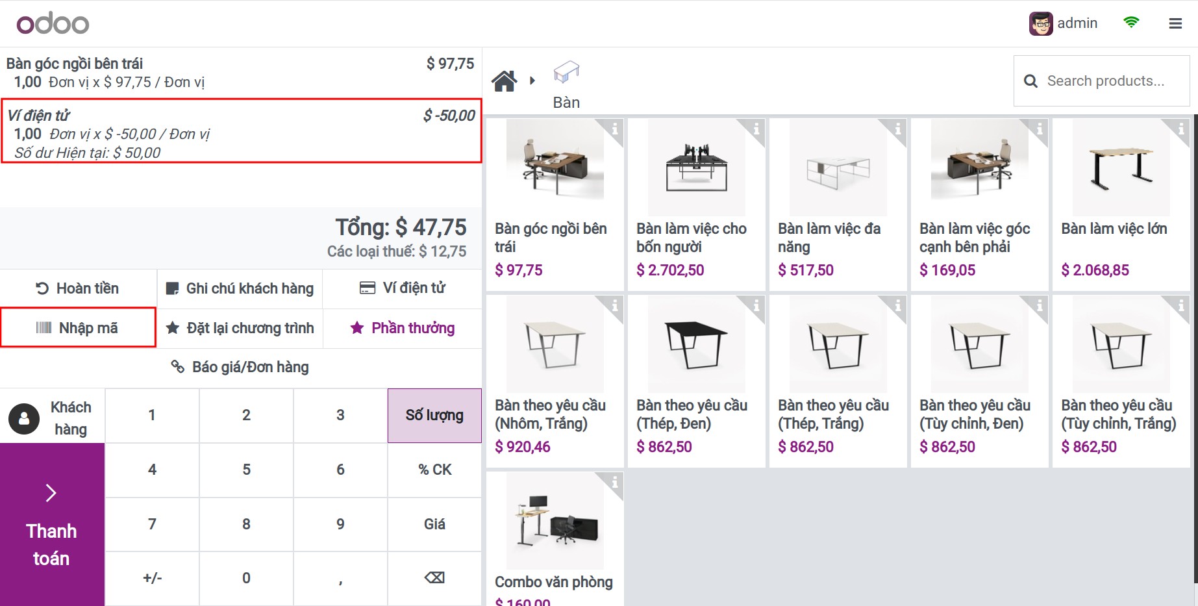Image resolution: width=1198 pixels, height=606 pixels.
Task: Click the Nhập mã button
Action: pos(78,328)
